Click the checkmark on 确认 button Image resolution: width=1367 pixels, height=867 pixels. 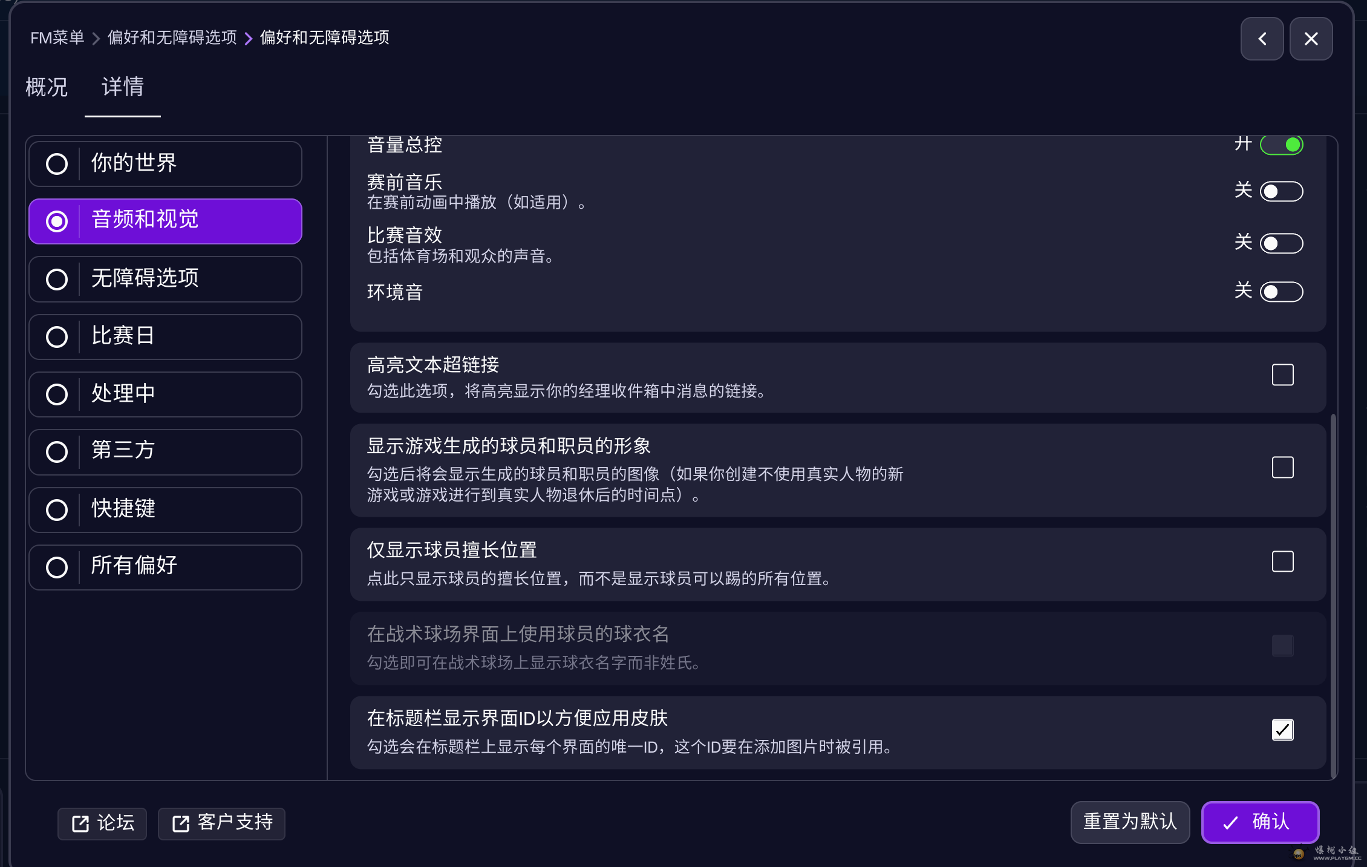click(1229, 822)
